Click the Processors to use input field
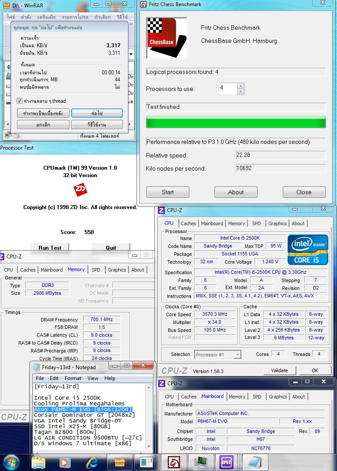 [x=228, y=89]
